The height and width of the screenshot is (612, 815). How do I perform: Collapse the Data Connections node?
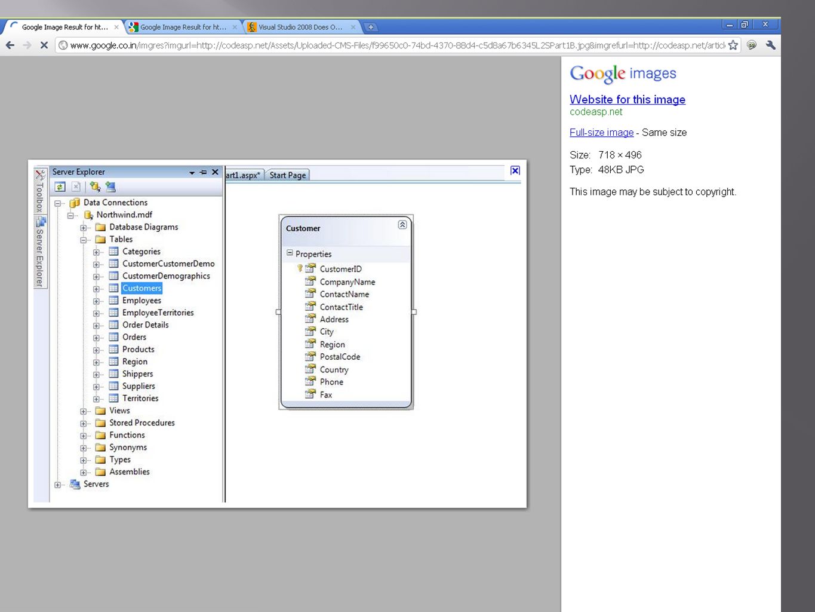coord(58,203)
